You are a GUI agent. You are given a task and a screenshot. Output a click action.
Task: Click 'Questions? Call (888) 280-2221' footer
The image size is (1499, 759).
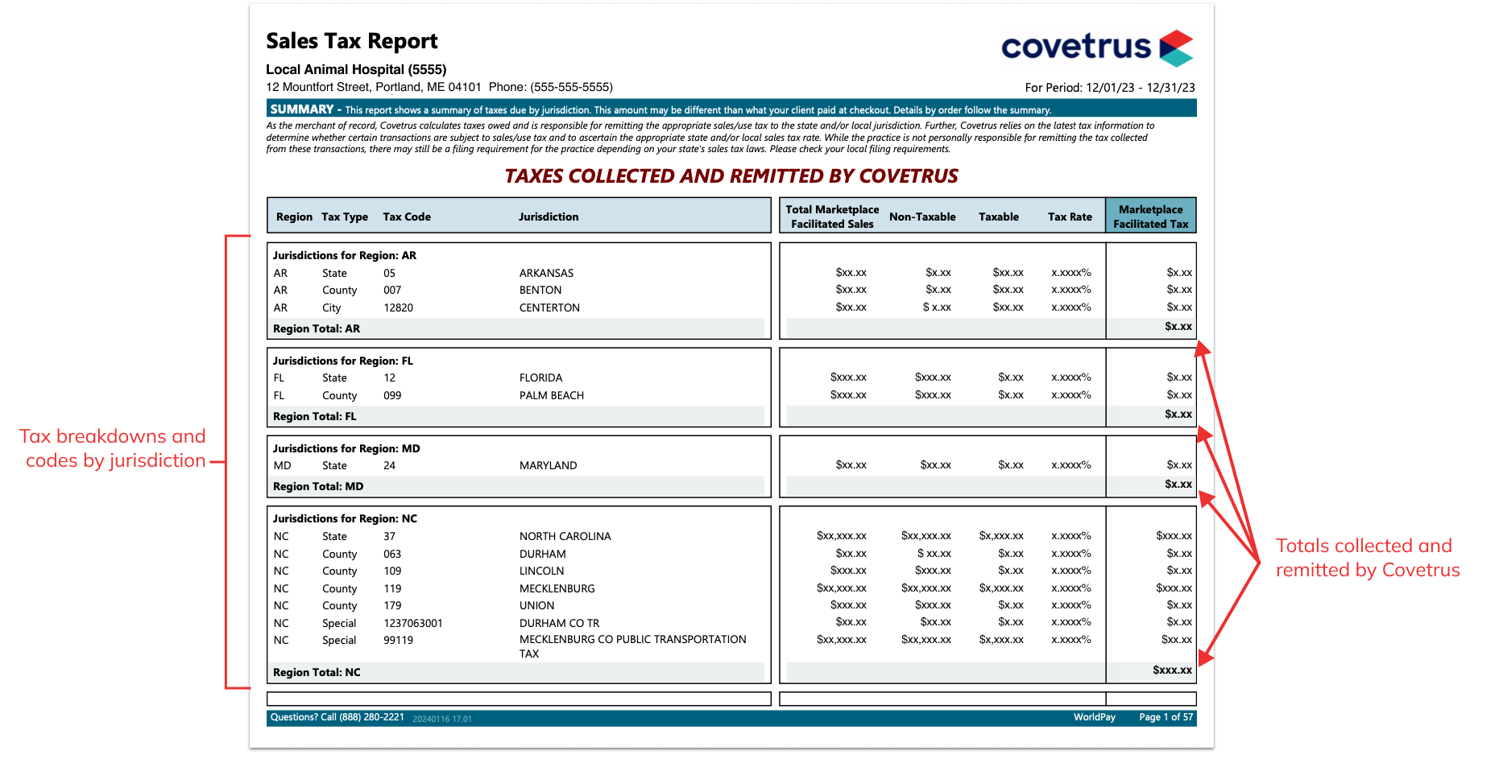click(337, 717)
